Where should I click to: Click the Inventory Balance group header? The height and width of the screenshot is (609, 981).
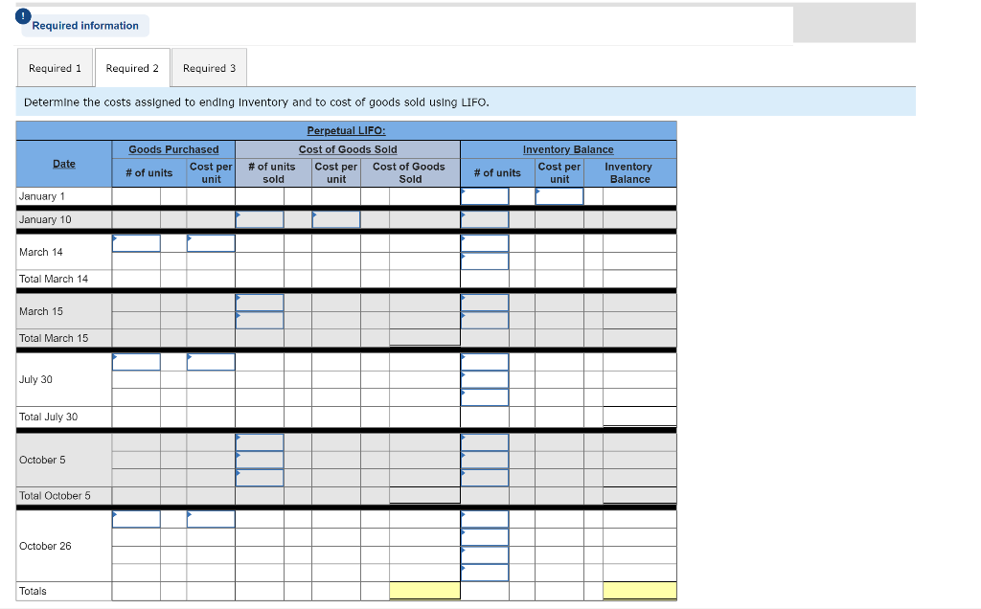click(568, 149)
